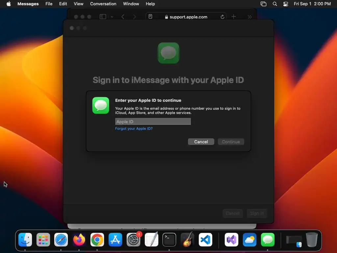This screenshot has width=337, height=253.
Task: Click the dimmed Sign In button
Action: click(257, 213)
